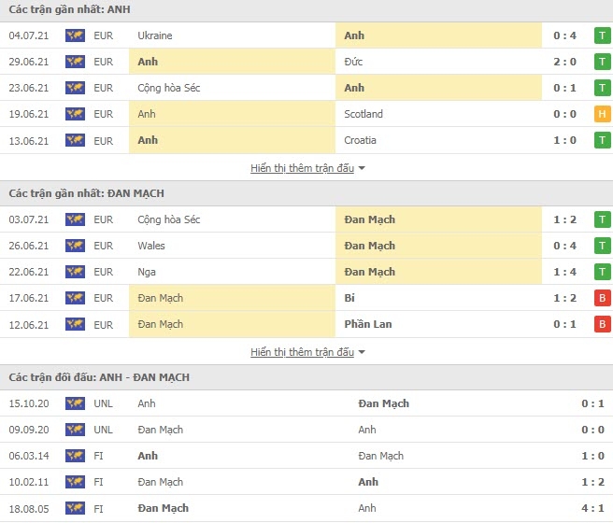This screenshot has height=523, width=613.
Task: Click the Scotland team name
Action: [364, 114]
